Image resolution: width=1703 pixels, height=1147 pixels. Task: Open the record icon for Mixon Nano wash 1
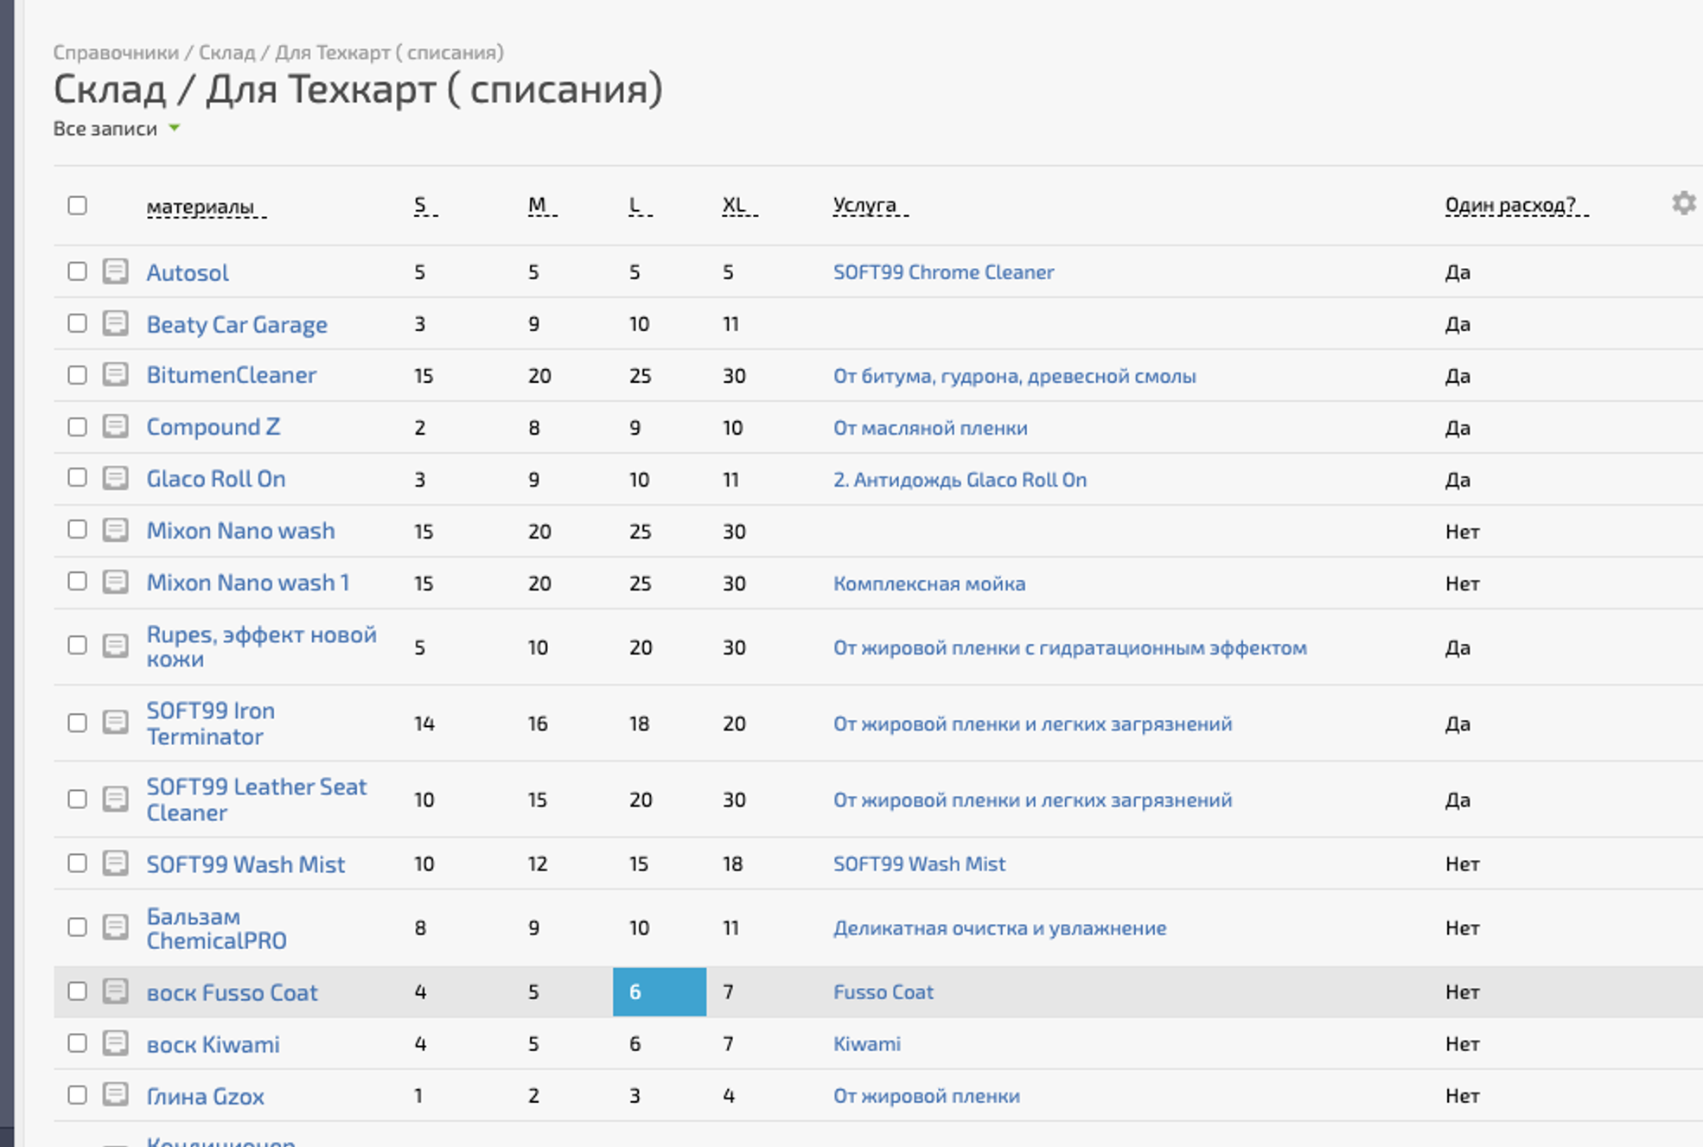pos(115,582)
